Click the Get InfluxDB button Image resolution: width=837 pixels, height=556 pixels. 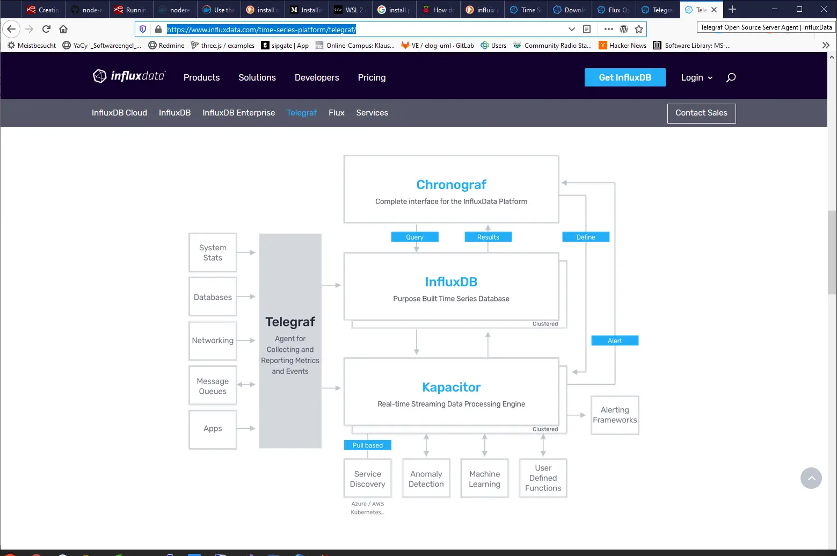[x=624, y=77]
